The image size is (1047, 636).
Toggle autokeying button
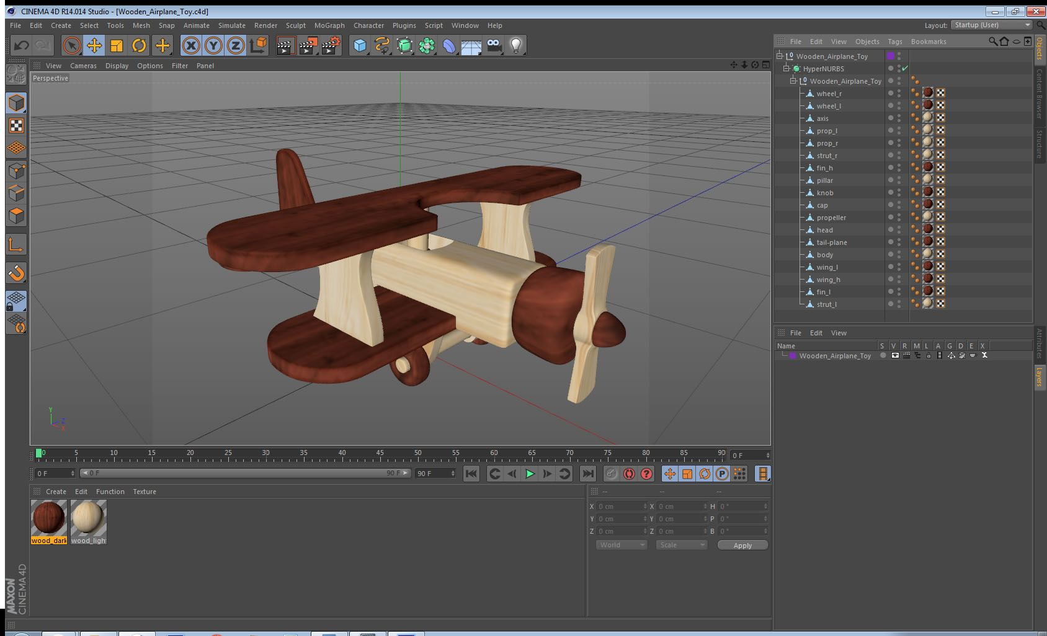click(629, 474)
